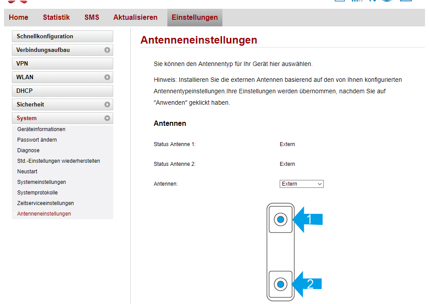Viewport: 429px width, 304px height.
Task: Collapse the System section arrow
Action: click(x=107, y=118)
